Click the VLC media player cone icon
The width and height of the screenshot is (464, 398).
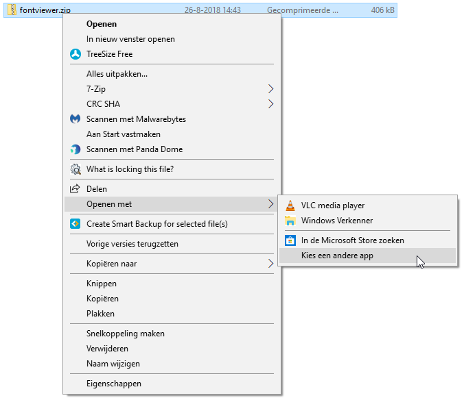[290, 206]
